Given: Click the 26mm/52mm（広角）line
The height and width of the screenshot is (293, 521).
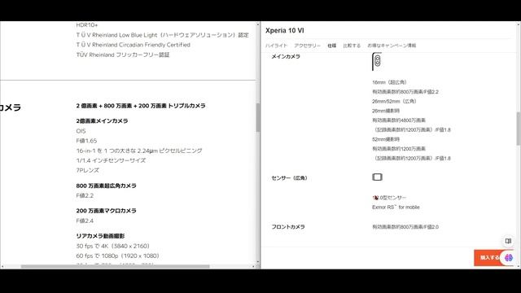Looking at the screenshot, I should [x=394, y=101].
